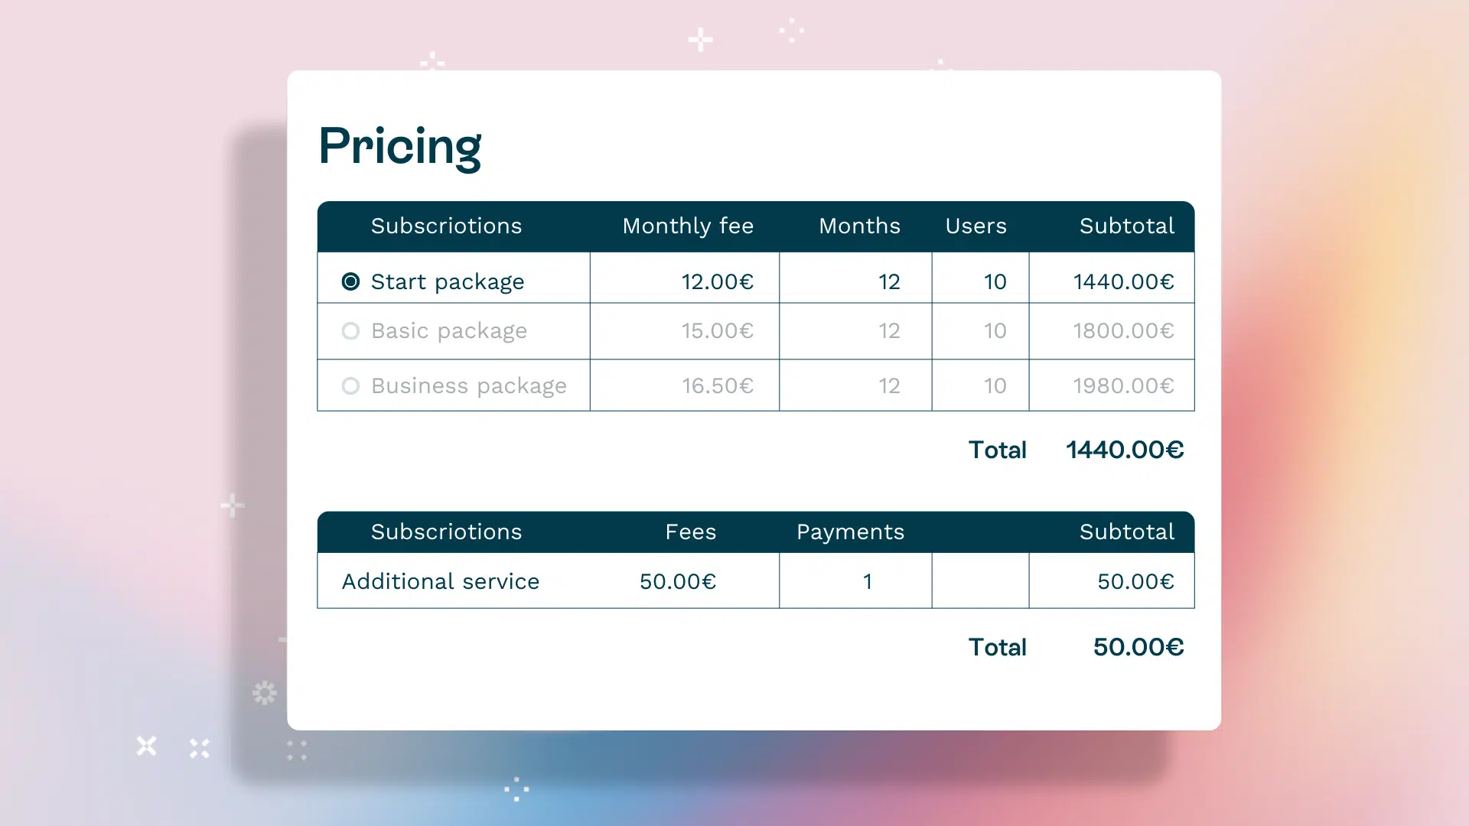The height and width of the screenshot is (826, 1469).
Task: Click the Pricing heading
Action: (400, 145)
